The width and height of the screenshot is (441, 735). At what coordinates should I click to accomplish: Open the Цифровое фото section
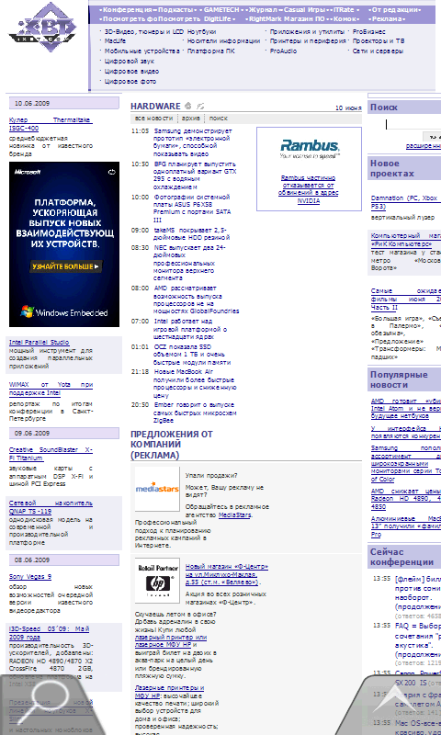pyautogui.click(x=130, y=82)
